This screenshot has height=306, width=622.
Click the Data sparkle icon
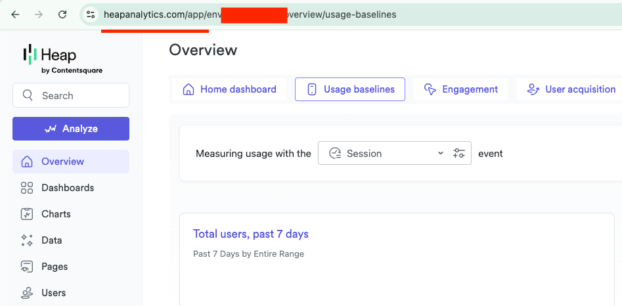(x=26, y=240)
